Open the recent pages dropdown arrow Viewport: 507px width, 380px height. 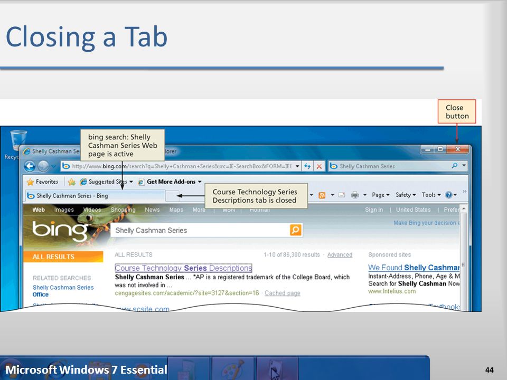point(53,166)
